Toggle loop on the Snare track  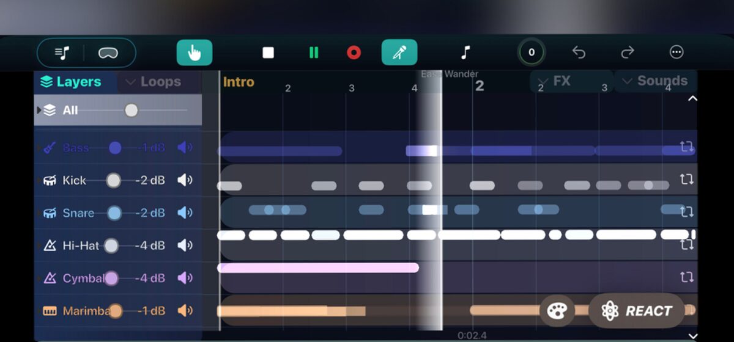[x=686, y=212]
